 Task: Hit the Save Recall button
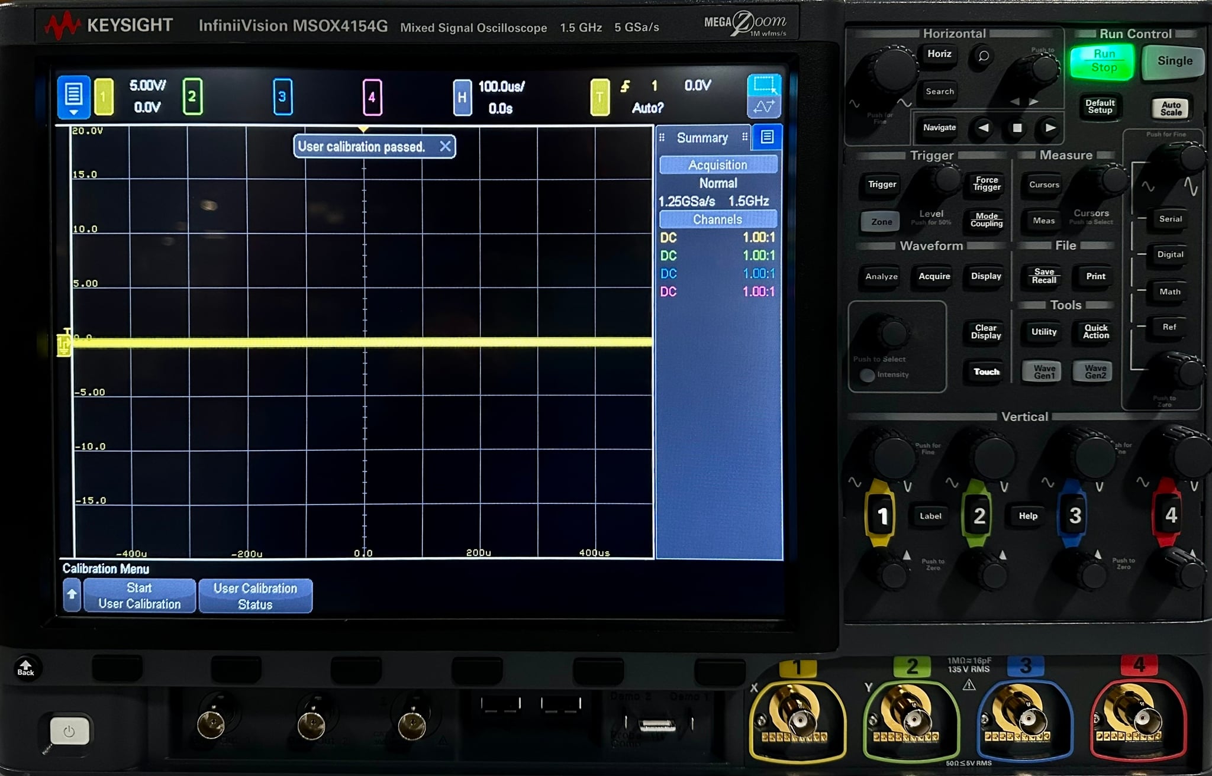click(x=1044, y=276)
